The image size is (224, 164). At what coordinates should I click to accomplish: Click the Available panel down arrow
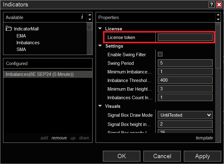[x=90, y=19]
